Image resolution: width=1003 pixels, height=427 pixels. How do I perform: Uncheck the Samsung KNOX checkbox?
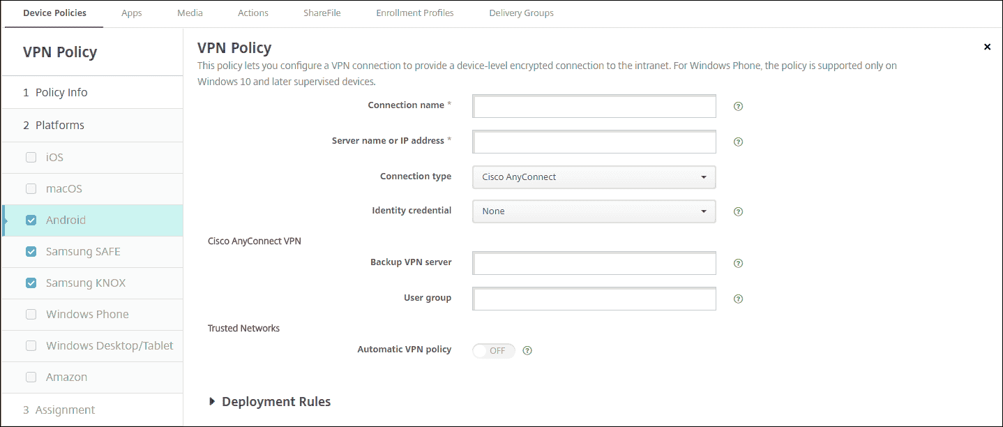pyautogui.click(x=31, y=283)
